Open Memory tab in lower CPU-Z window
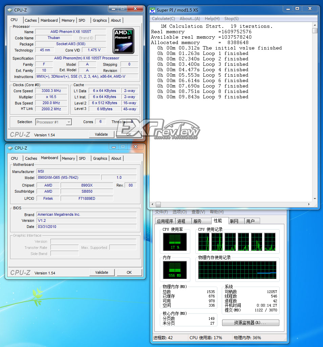This screenshot has width=323, height=347. point(68,158)
